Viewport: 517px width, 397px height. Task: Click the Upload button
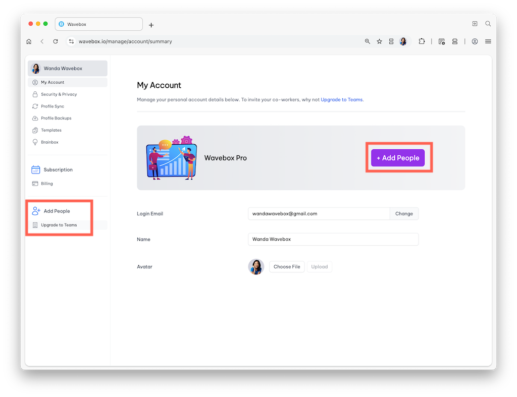coord(320,266)
